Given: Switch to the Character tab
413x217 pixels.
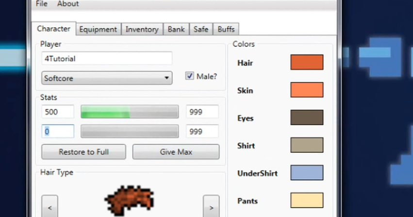Looking at the screenshot, I should pyautogui.click(x=54, y=29).
